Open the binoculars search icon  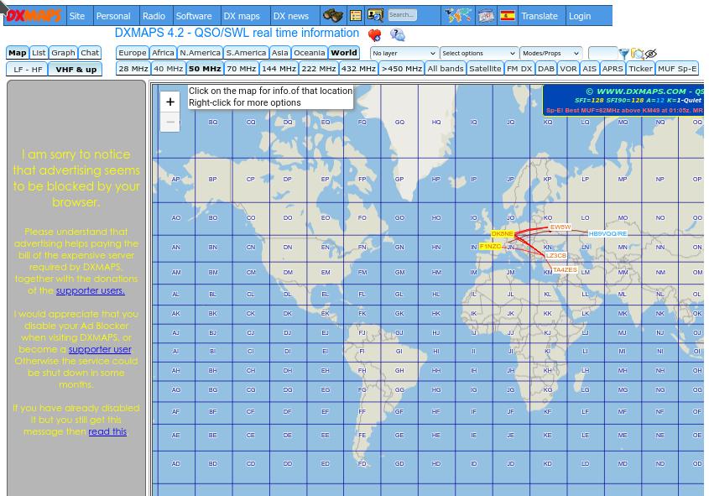pos(333,16)
